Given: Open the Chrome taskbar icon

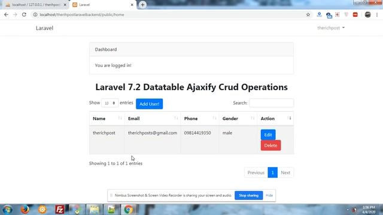Looking at the screenshot, I should (x=129, y=210).
